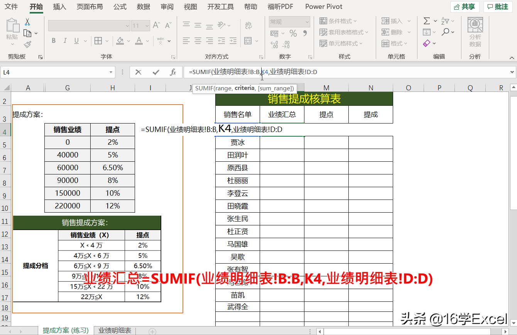The height and width of the screenshot is (335, 517).
Task: Add a new sheet with plus button
Action: 152,331
